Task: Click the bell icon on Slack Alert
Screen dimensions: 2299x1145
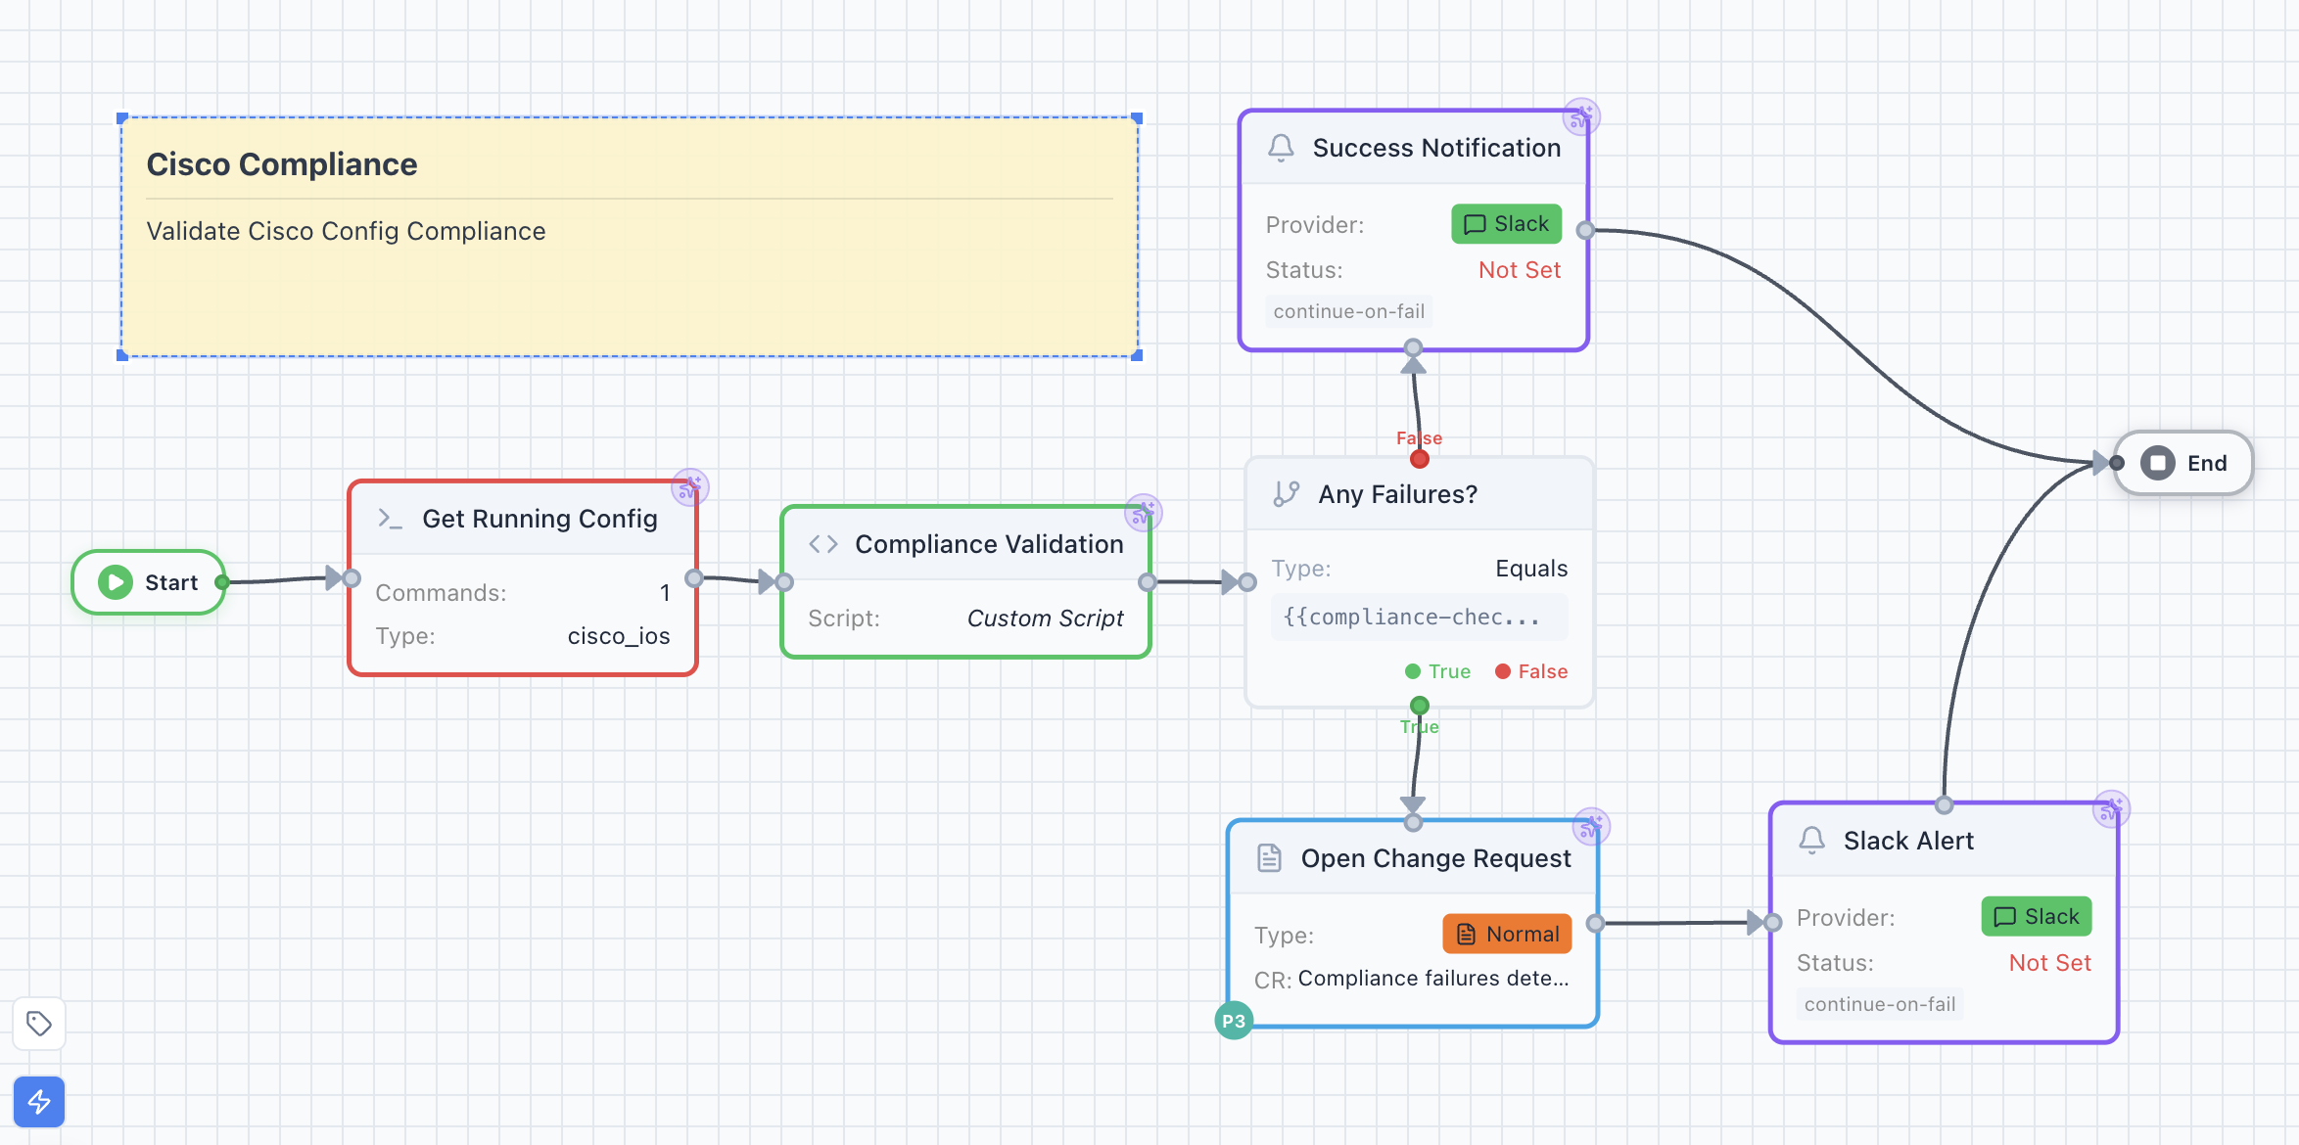Action: tap(1812, 841)
